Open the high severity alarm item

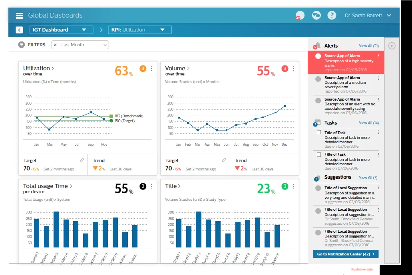(x=346, y=62)
